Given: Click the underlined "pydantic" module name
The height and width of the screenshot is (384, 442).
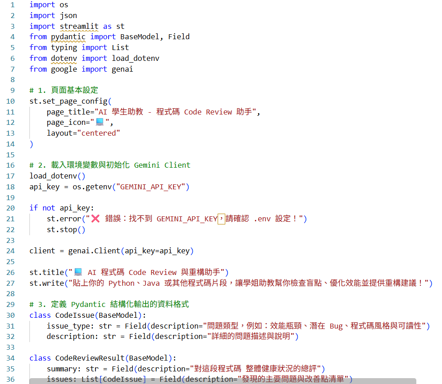Looking at the screenshot, I should 68,37.
